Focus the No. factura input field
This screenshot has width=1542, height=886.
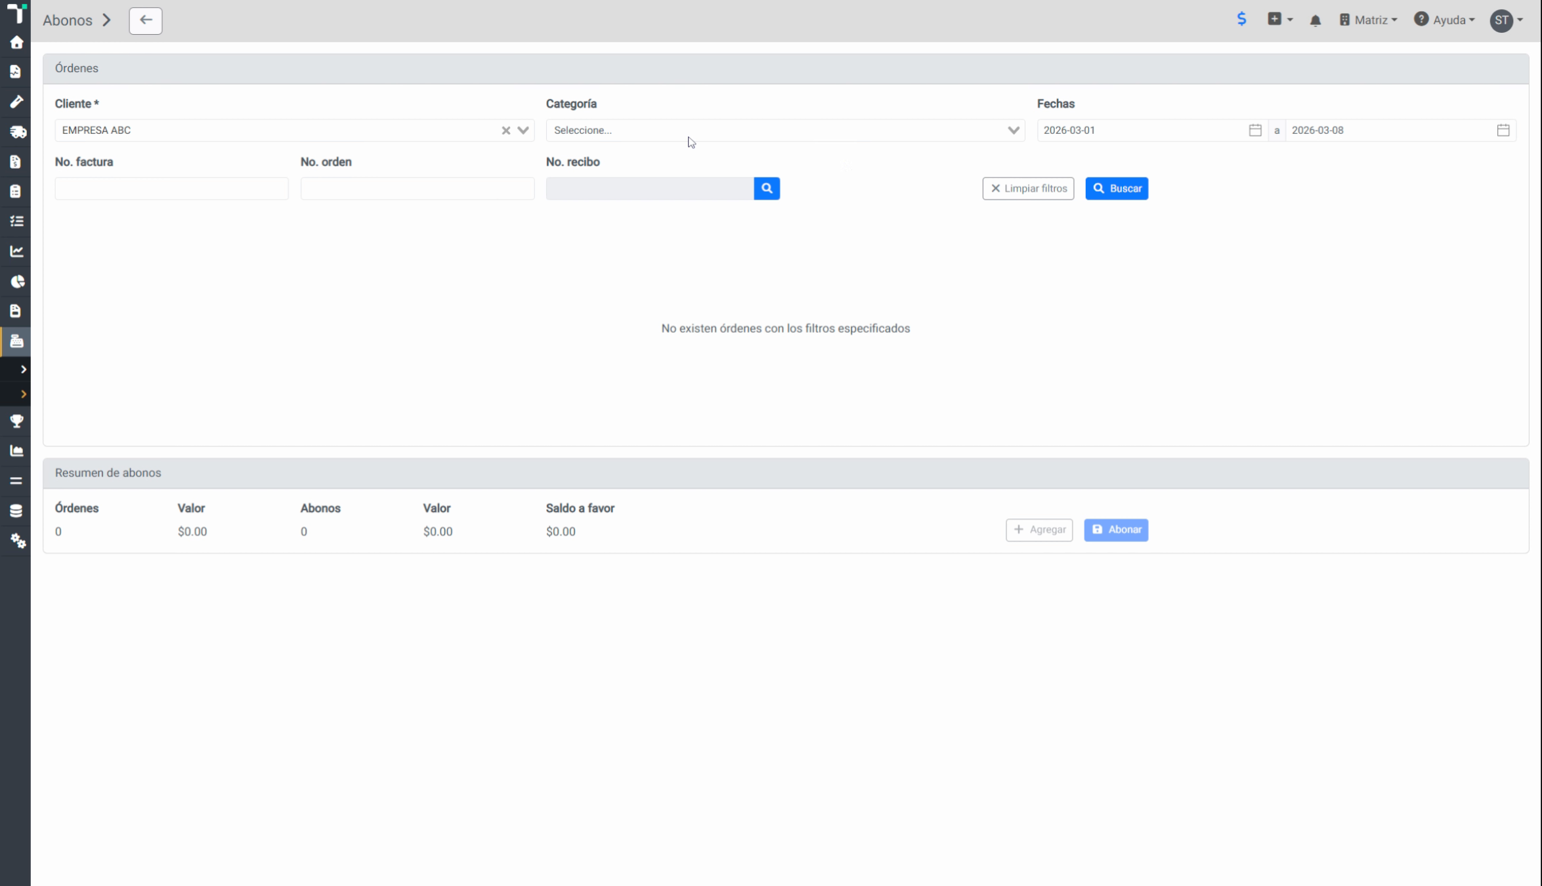(x=171, y=188)
